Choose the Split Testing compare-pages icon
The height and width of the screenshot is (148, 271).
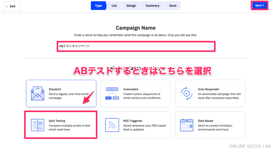[37, 125]
